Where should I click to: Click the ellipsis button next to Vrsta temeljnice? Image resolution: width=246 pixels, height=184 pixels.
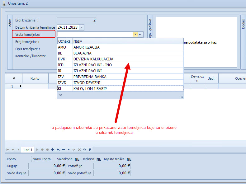coord(141,35)
